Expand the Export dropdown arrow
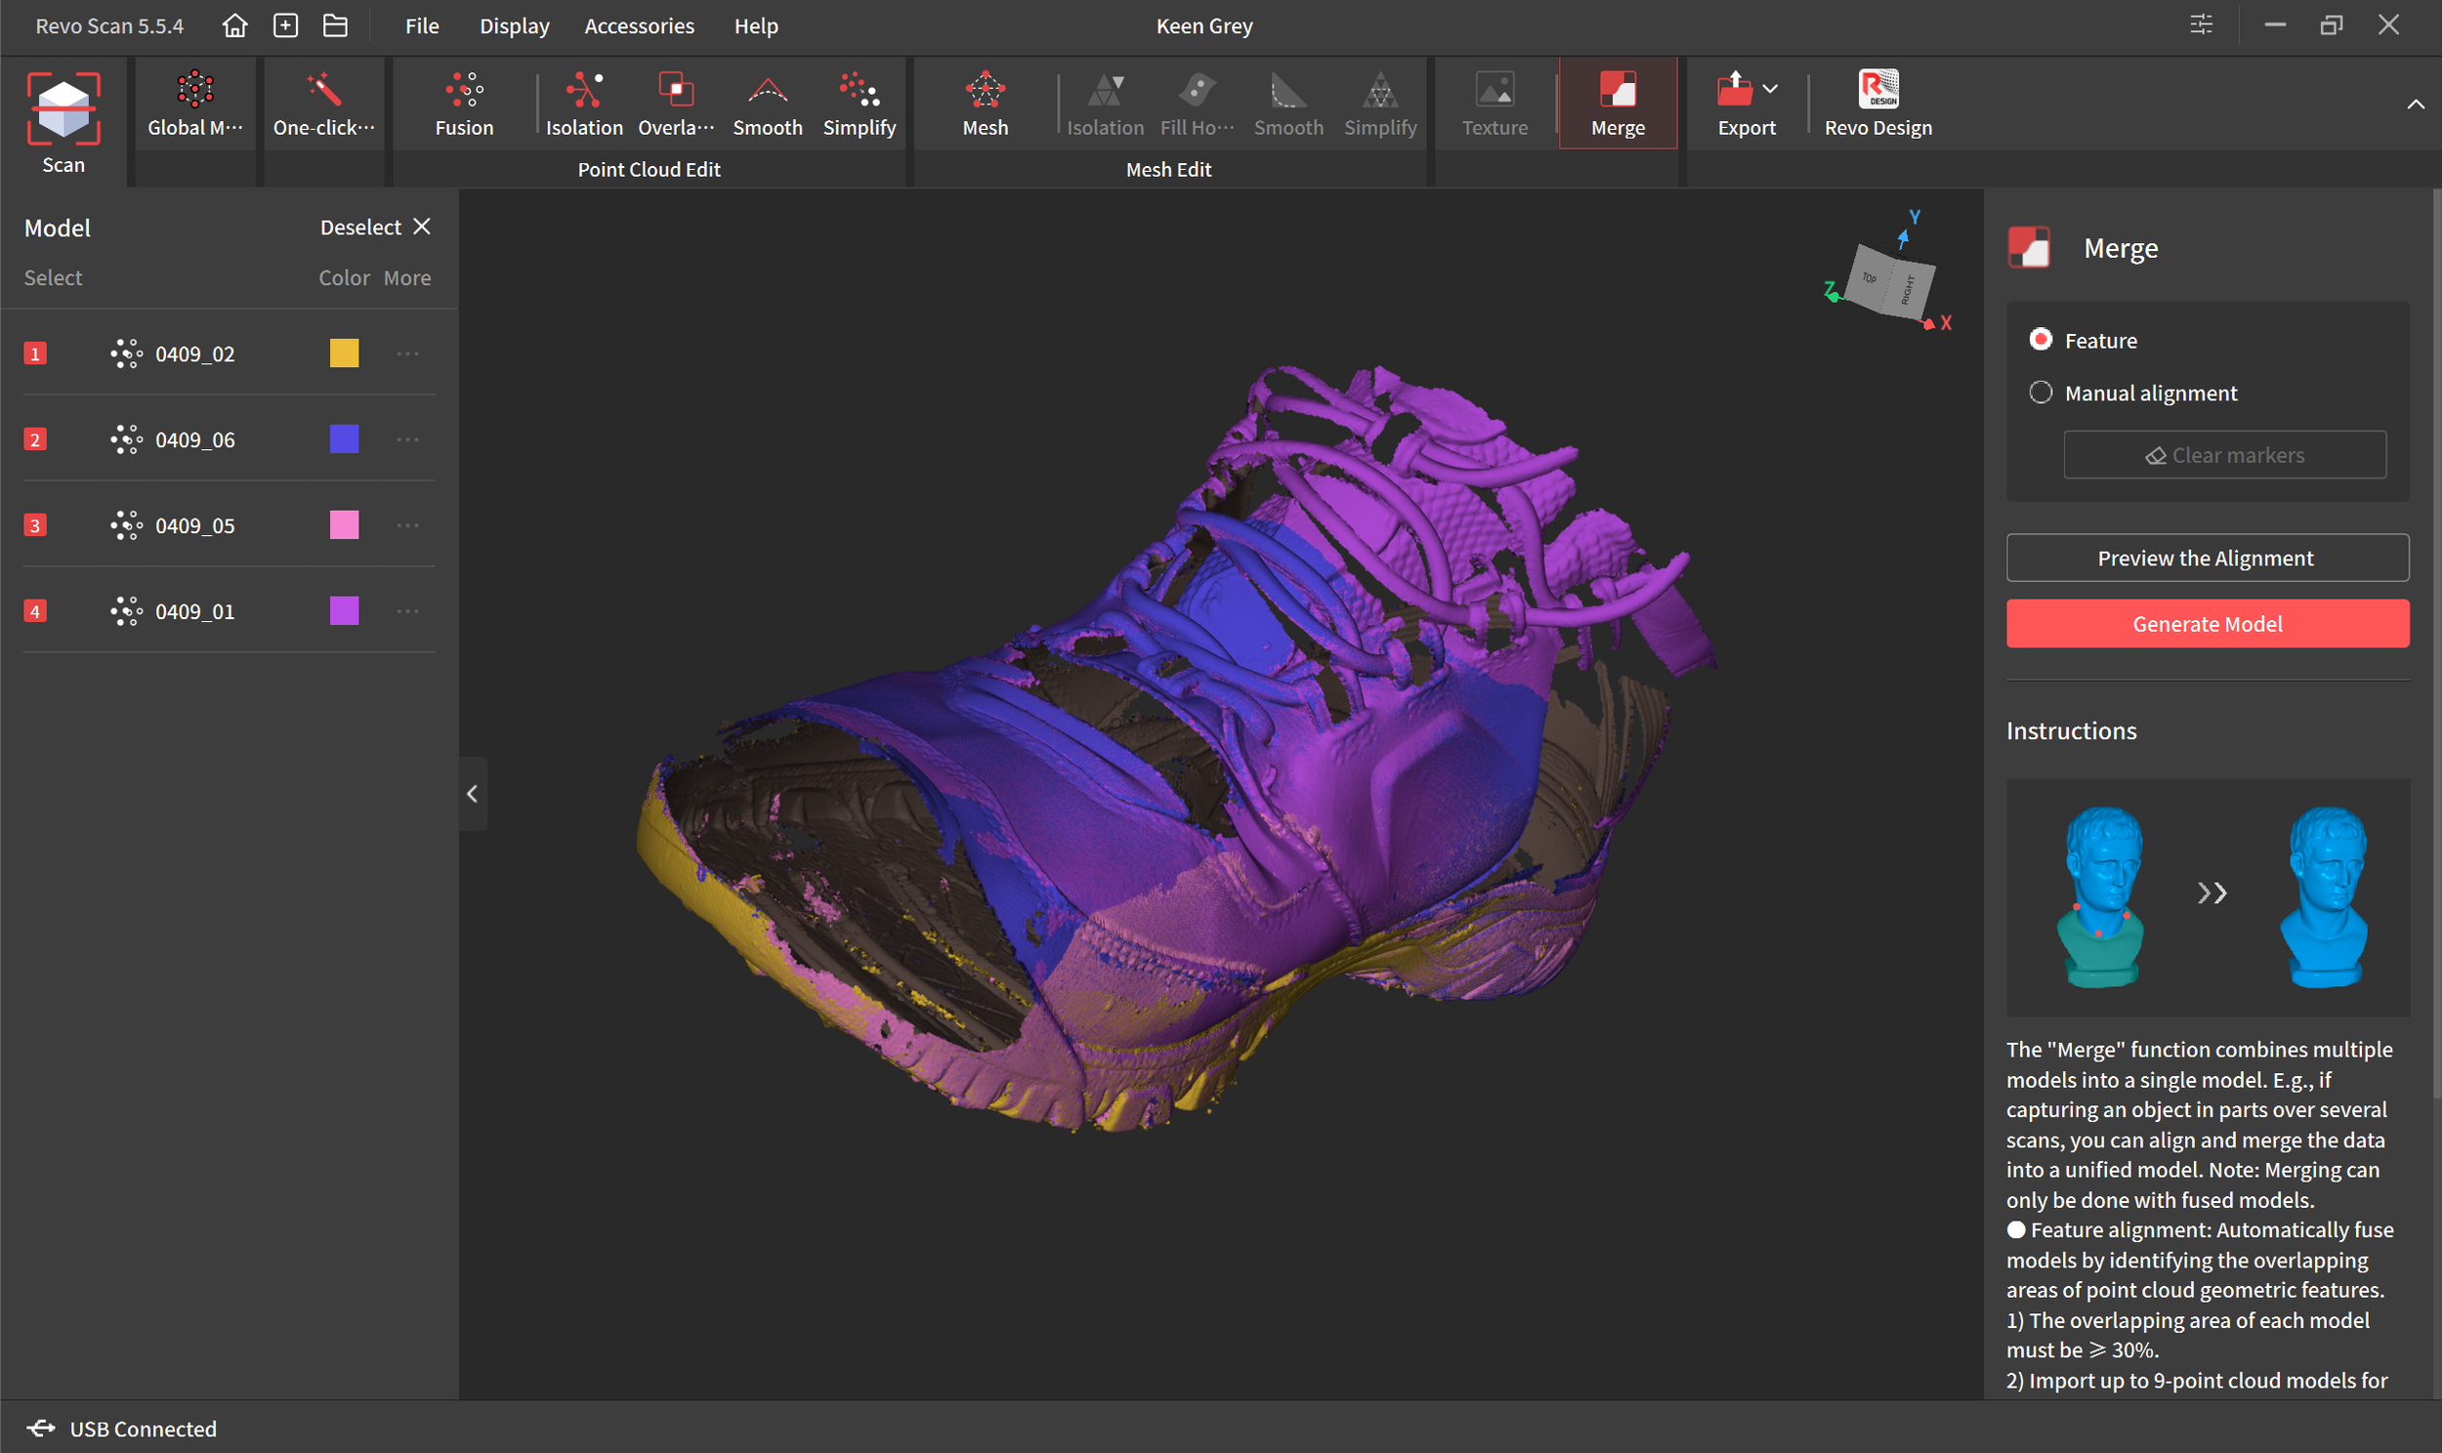Viewport: 2442px width, 1453px height. point(1769,89)
